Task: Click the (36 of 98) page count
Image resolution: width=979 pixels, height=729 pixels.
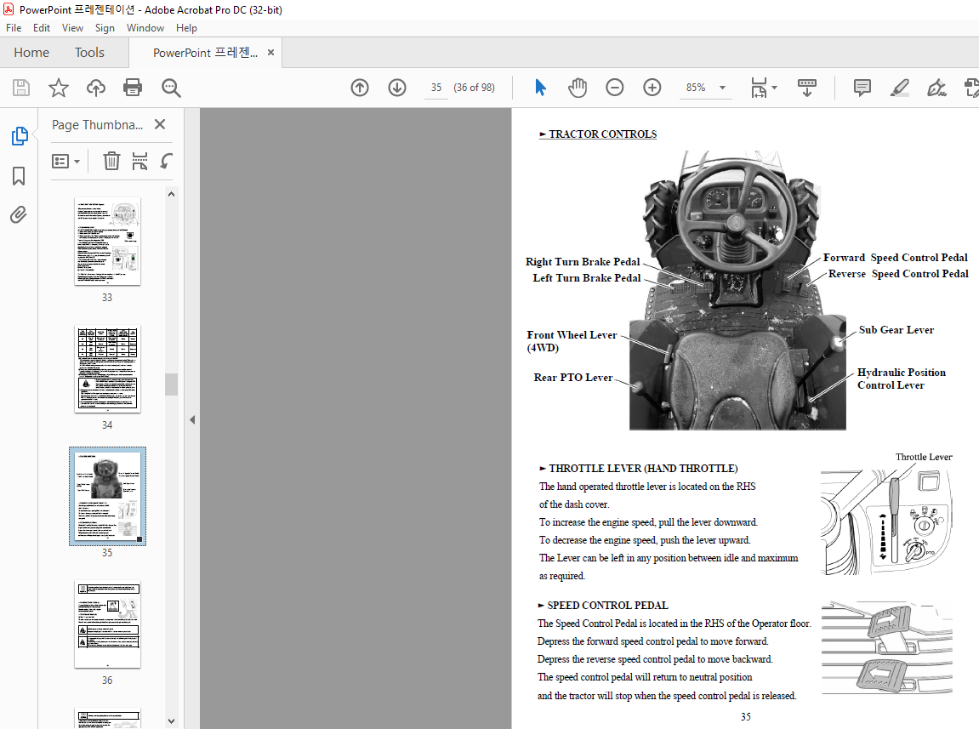Action: 474,88
